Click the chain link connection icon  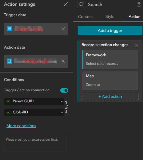click(67, 107)
